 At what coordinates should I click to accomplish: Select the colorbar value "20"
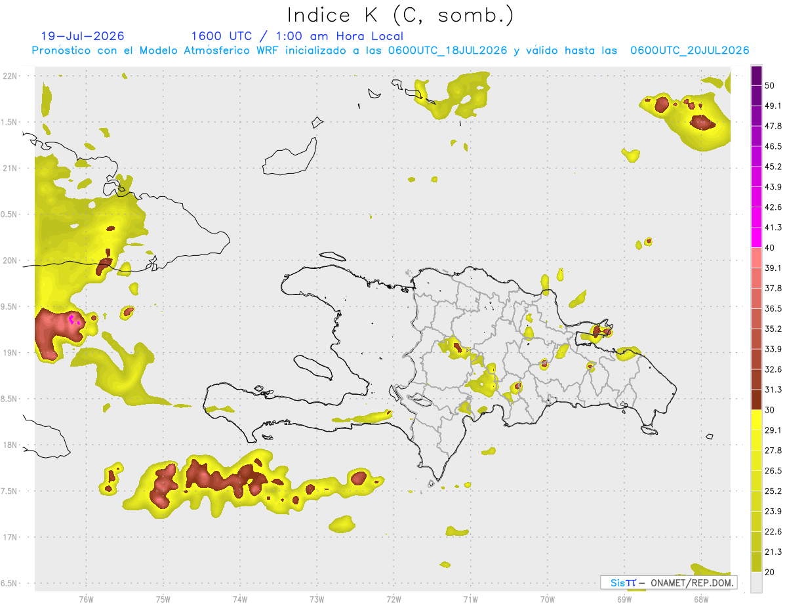click(770, 573)
